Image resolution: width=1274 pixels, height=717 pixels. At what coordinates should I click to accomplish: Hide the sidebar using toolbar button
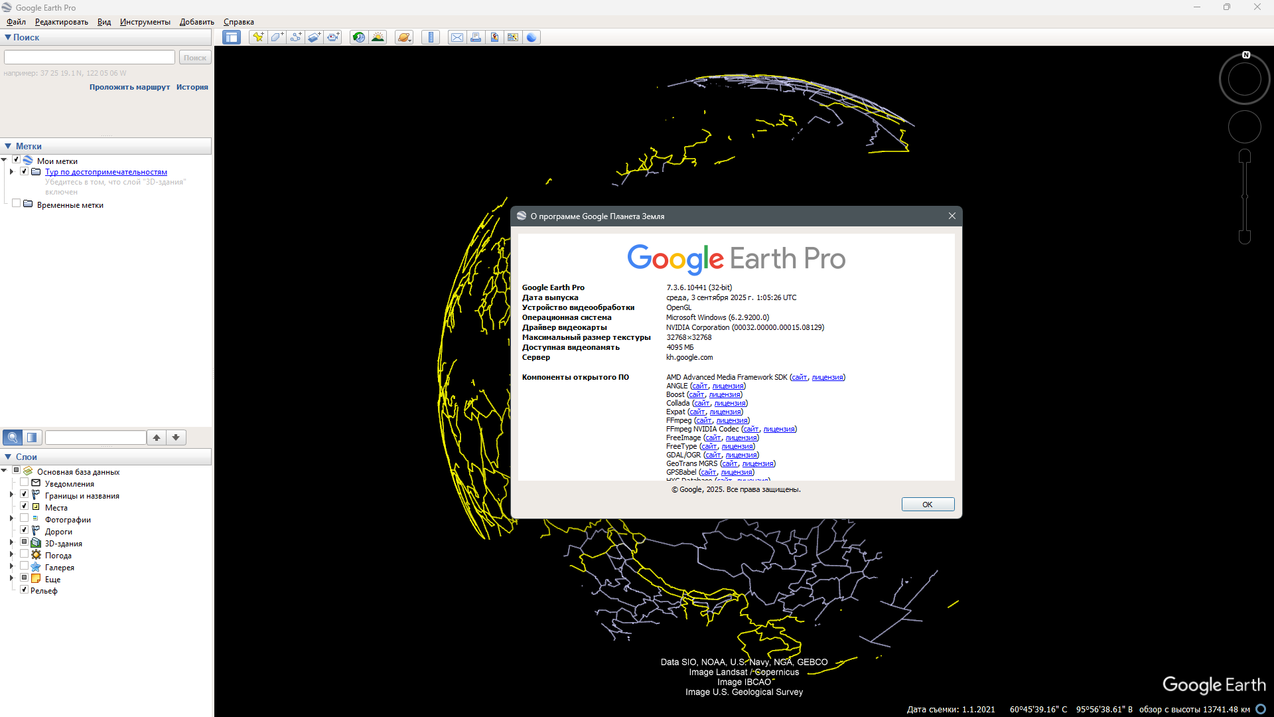[232, 37]
